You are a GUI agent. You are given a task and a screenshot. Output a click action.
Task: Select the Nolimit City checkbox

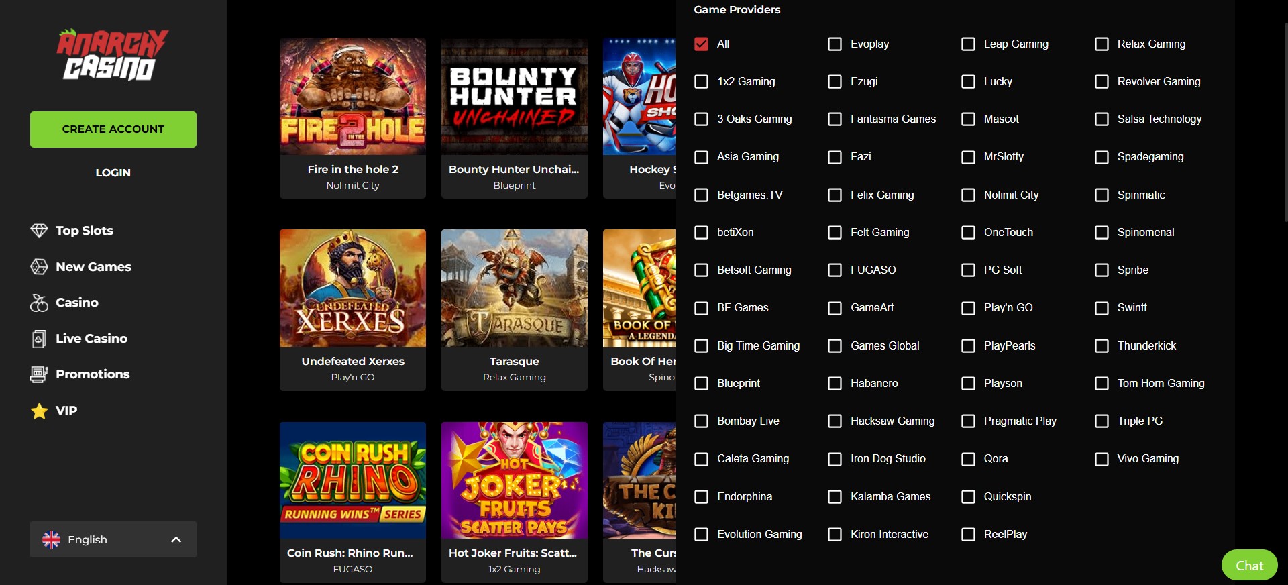969,195
